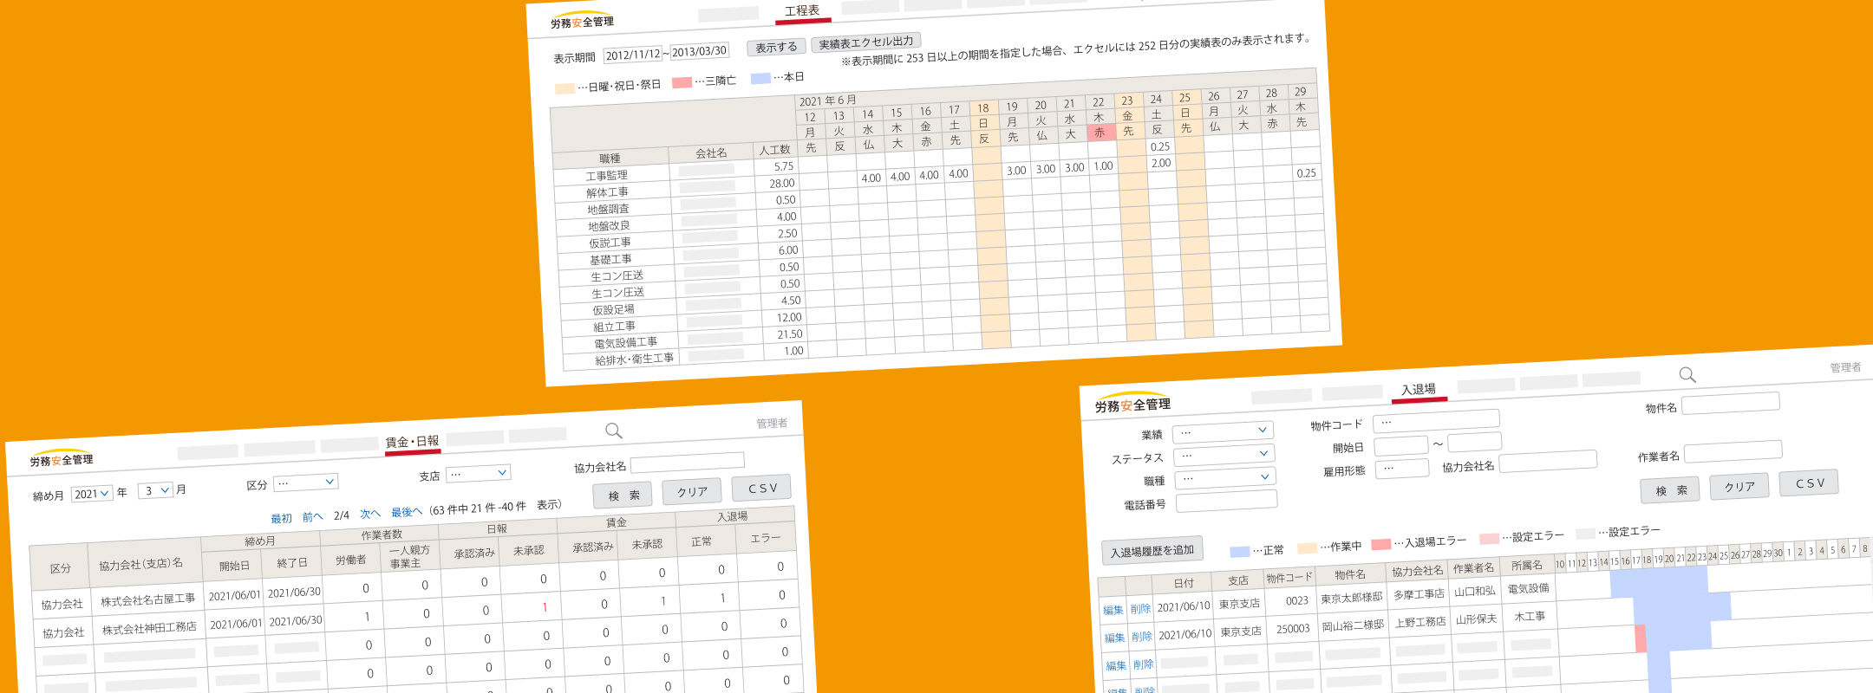Expand the 支店 dropdown
1873x693 pixels.
click(x=478, y=473)
